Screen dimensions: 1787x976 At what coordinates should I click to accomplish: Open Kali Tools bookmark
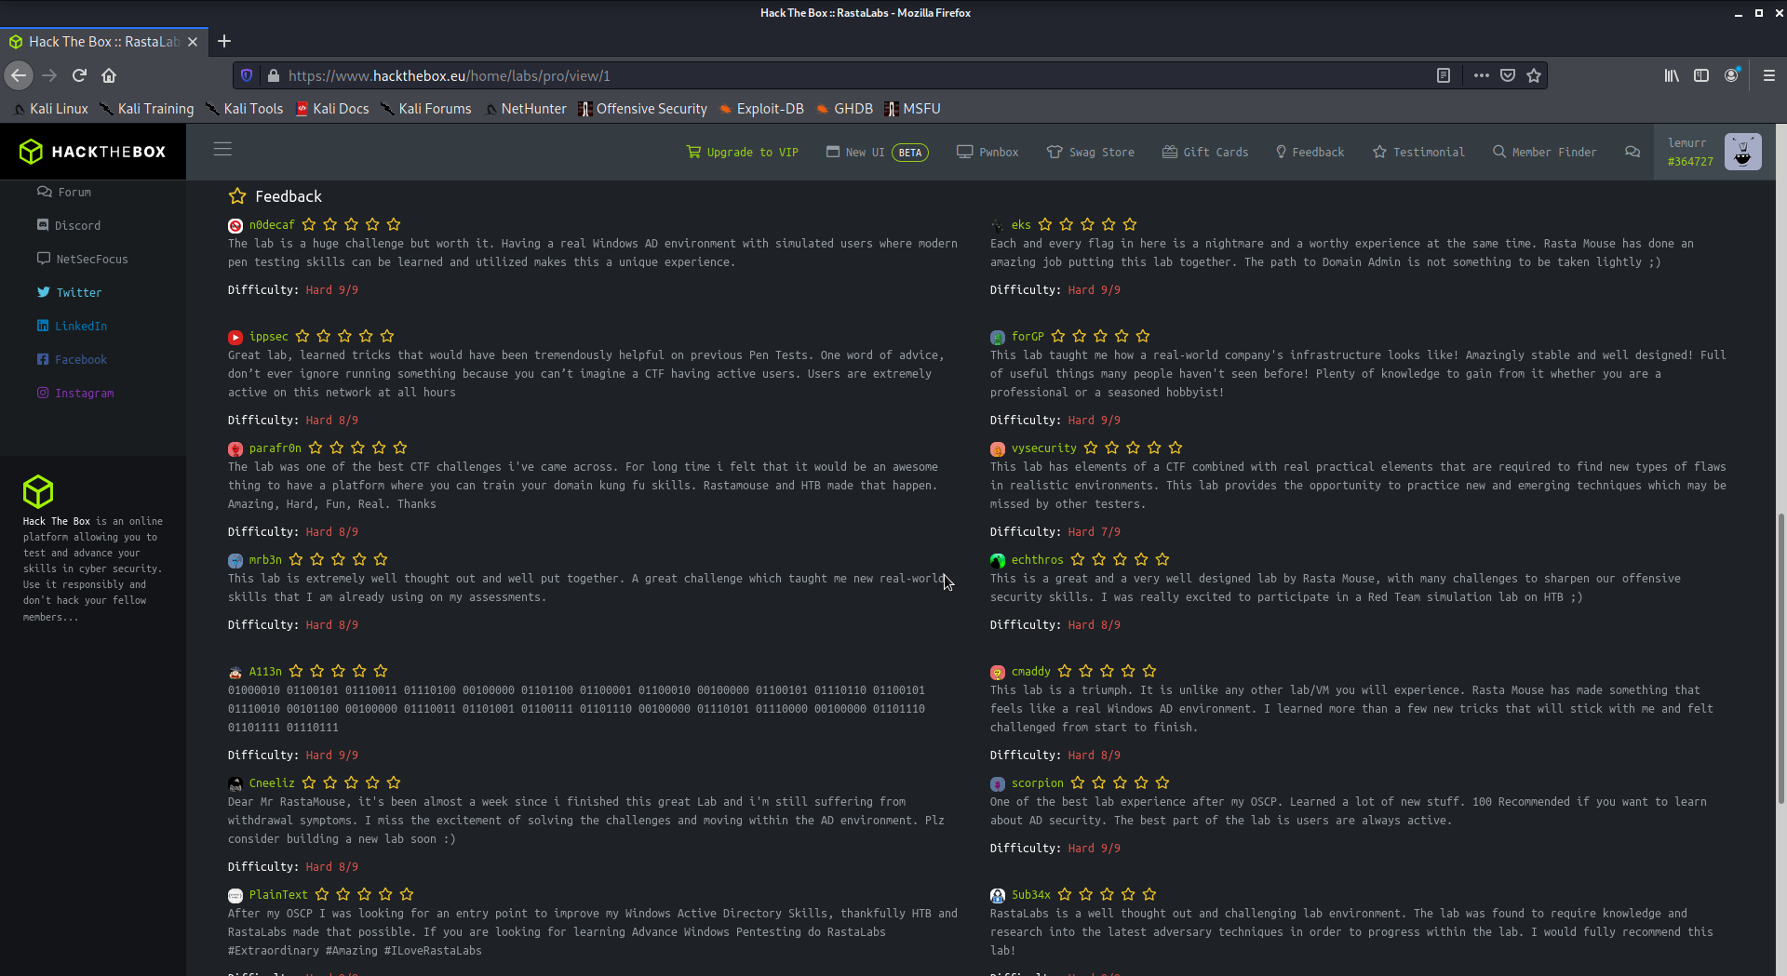click(x=244, y=109)
